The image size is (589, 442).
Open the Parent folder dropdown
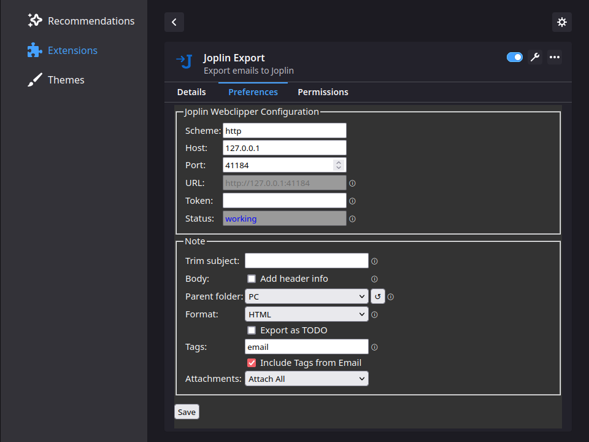click(x=307, y=297)
